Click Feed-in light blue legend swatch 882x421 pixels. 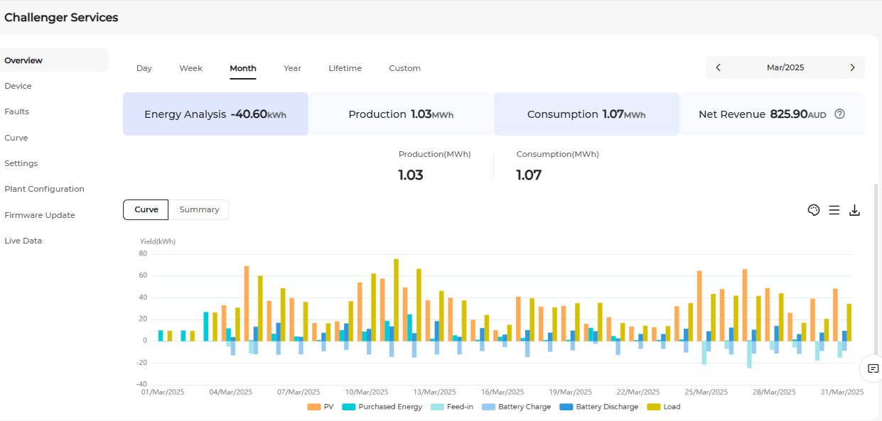point(437,407)
